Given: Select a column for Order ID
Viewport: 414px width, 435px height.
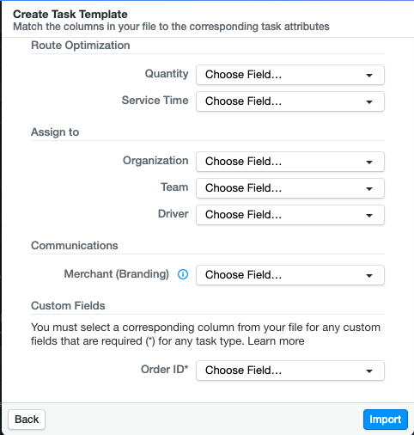Looking at the screenshot, I should pyautogui.click(x=290, y=371).
